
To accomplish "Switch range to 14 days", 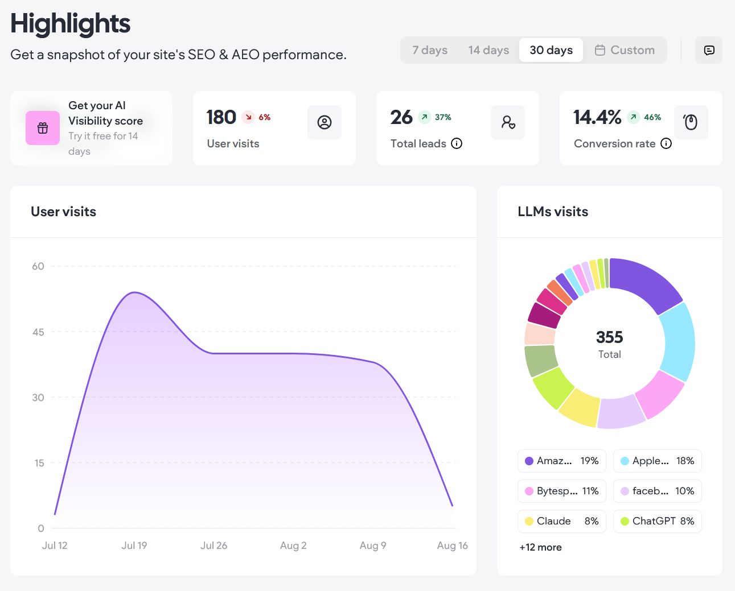I will [488, 50].
